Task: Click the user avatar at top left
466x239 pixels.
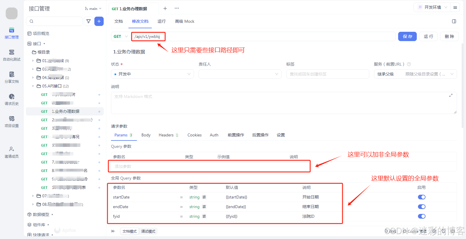Action: pyautogui.click(x=12, y=13)
